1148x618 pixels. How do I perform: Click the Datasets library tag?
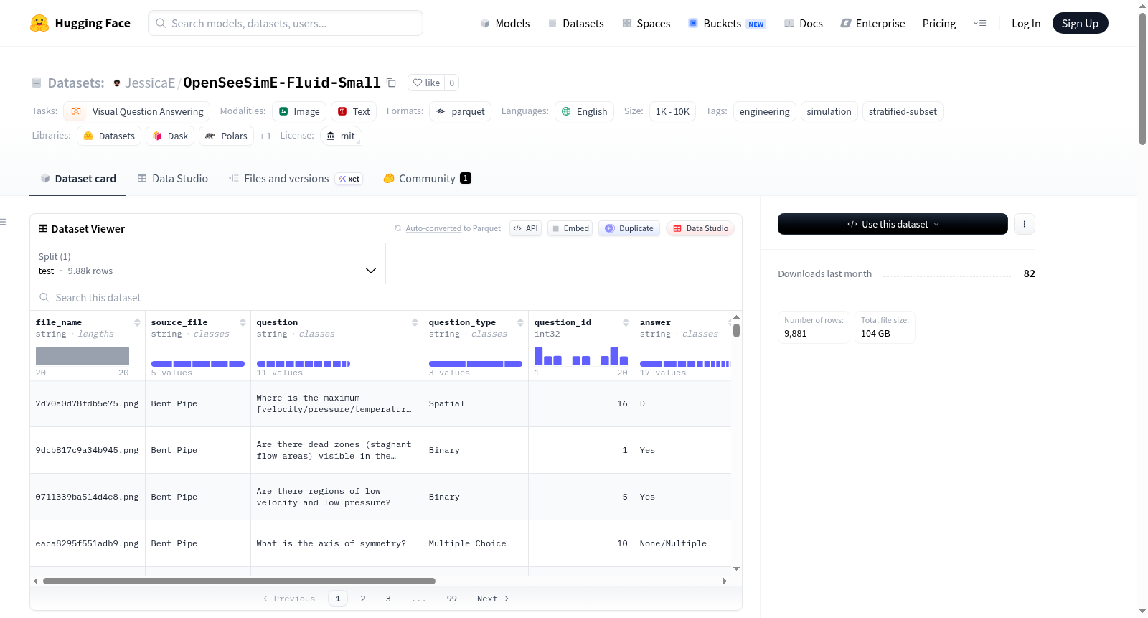[109, 136]
